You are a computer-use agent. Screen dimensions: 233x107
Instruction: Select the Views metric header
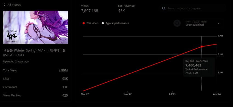point(85,6)
